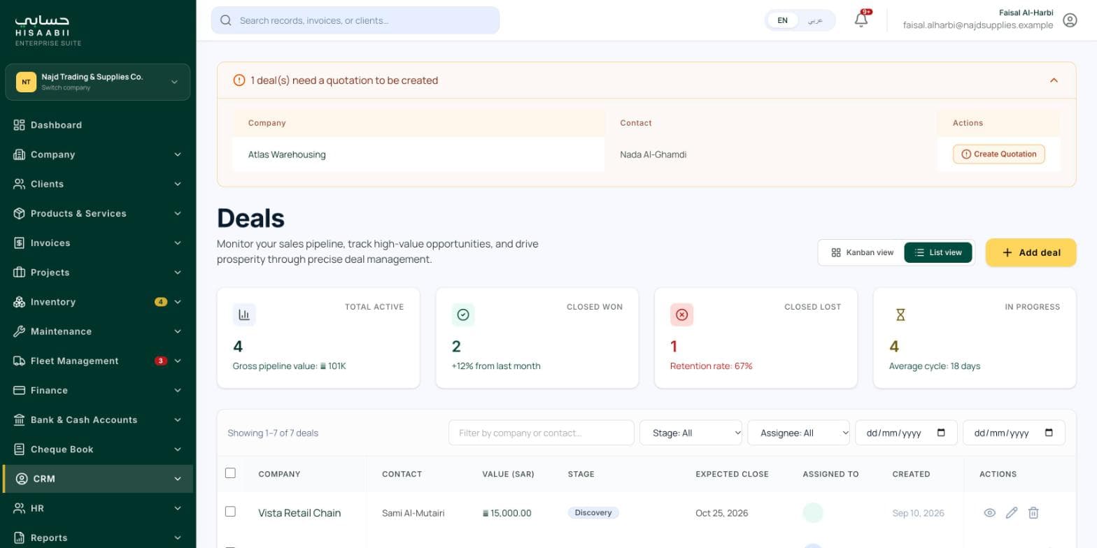Click the Cheque Book sidebar icon
This screenshot has width=1097, height=548.
(19, 449)
